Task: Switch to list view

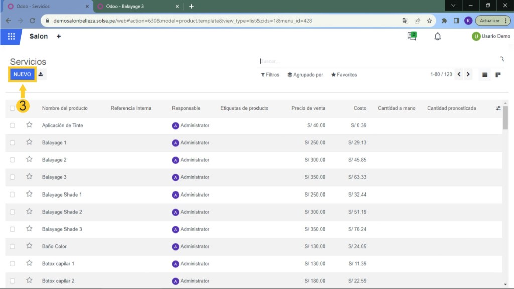Action: pos(485,75)
